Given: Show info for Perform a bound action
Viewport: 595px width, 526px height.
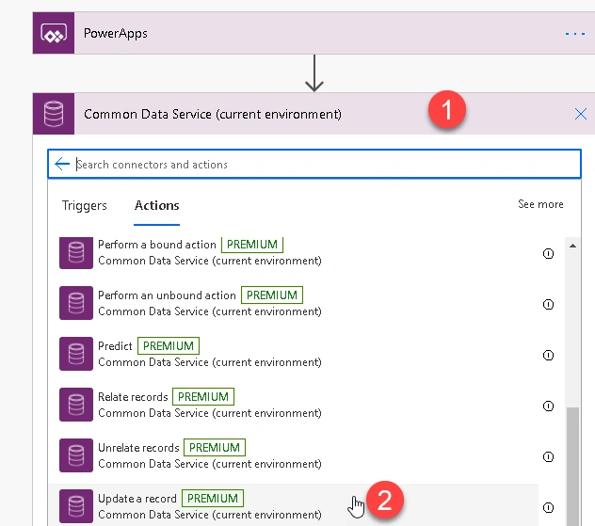Looking at the screenshot, I should point(548,253).
